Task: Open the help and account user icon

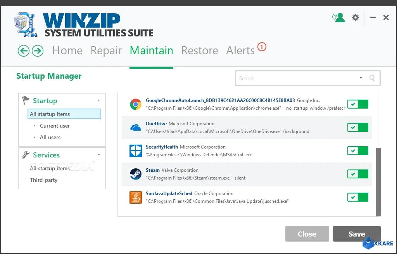Action: (x=339, y=17)
